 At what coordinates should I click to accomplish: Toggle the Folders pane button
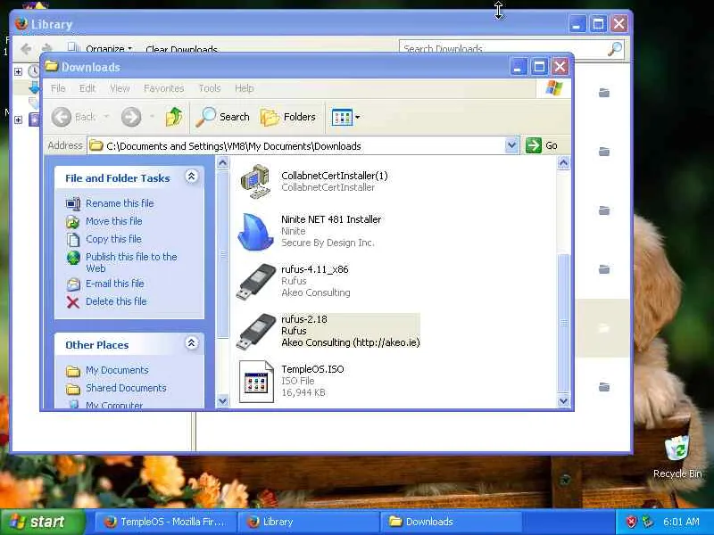287,117
